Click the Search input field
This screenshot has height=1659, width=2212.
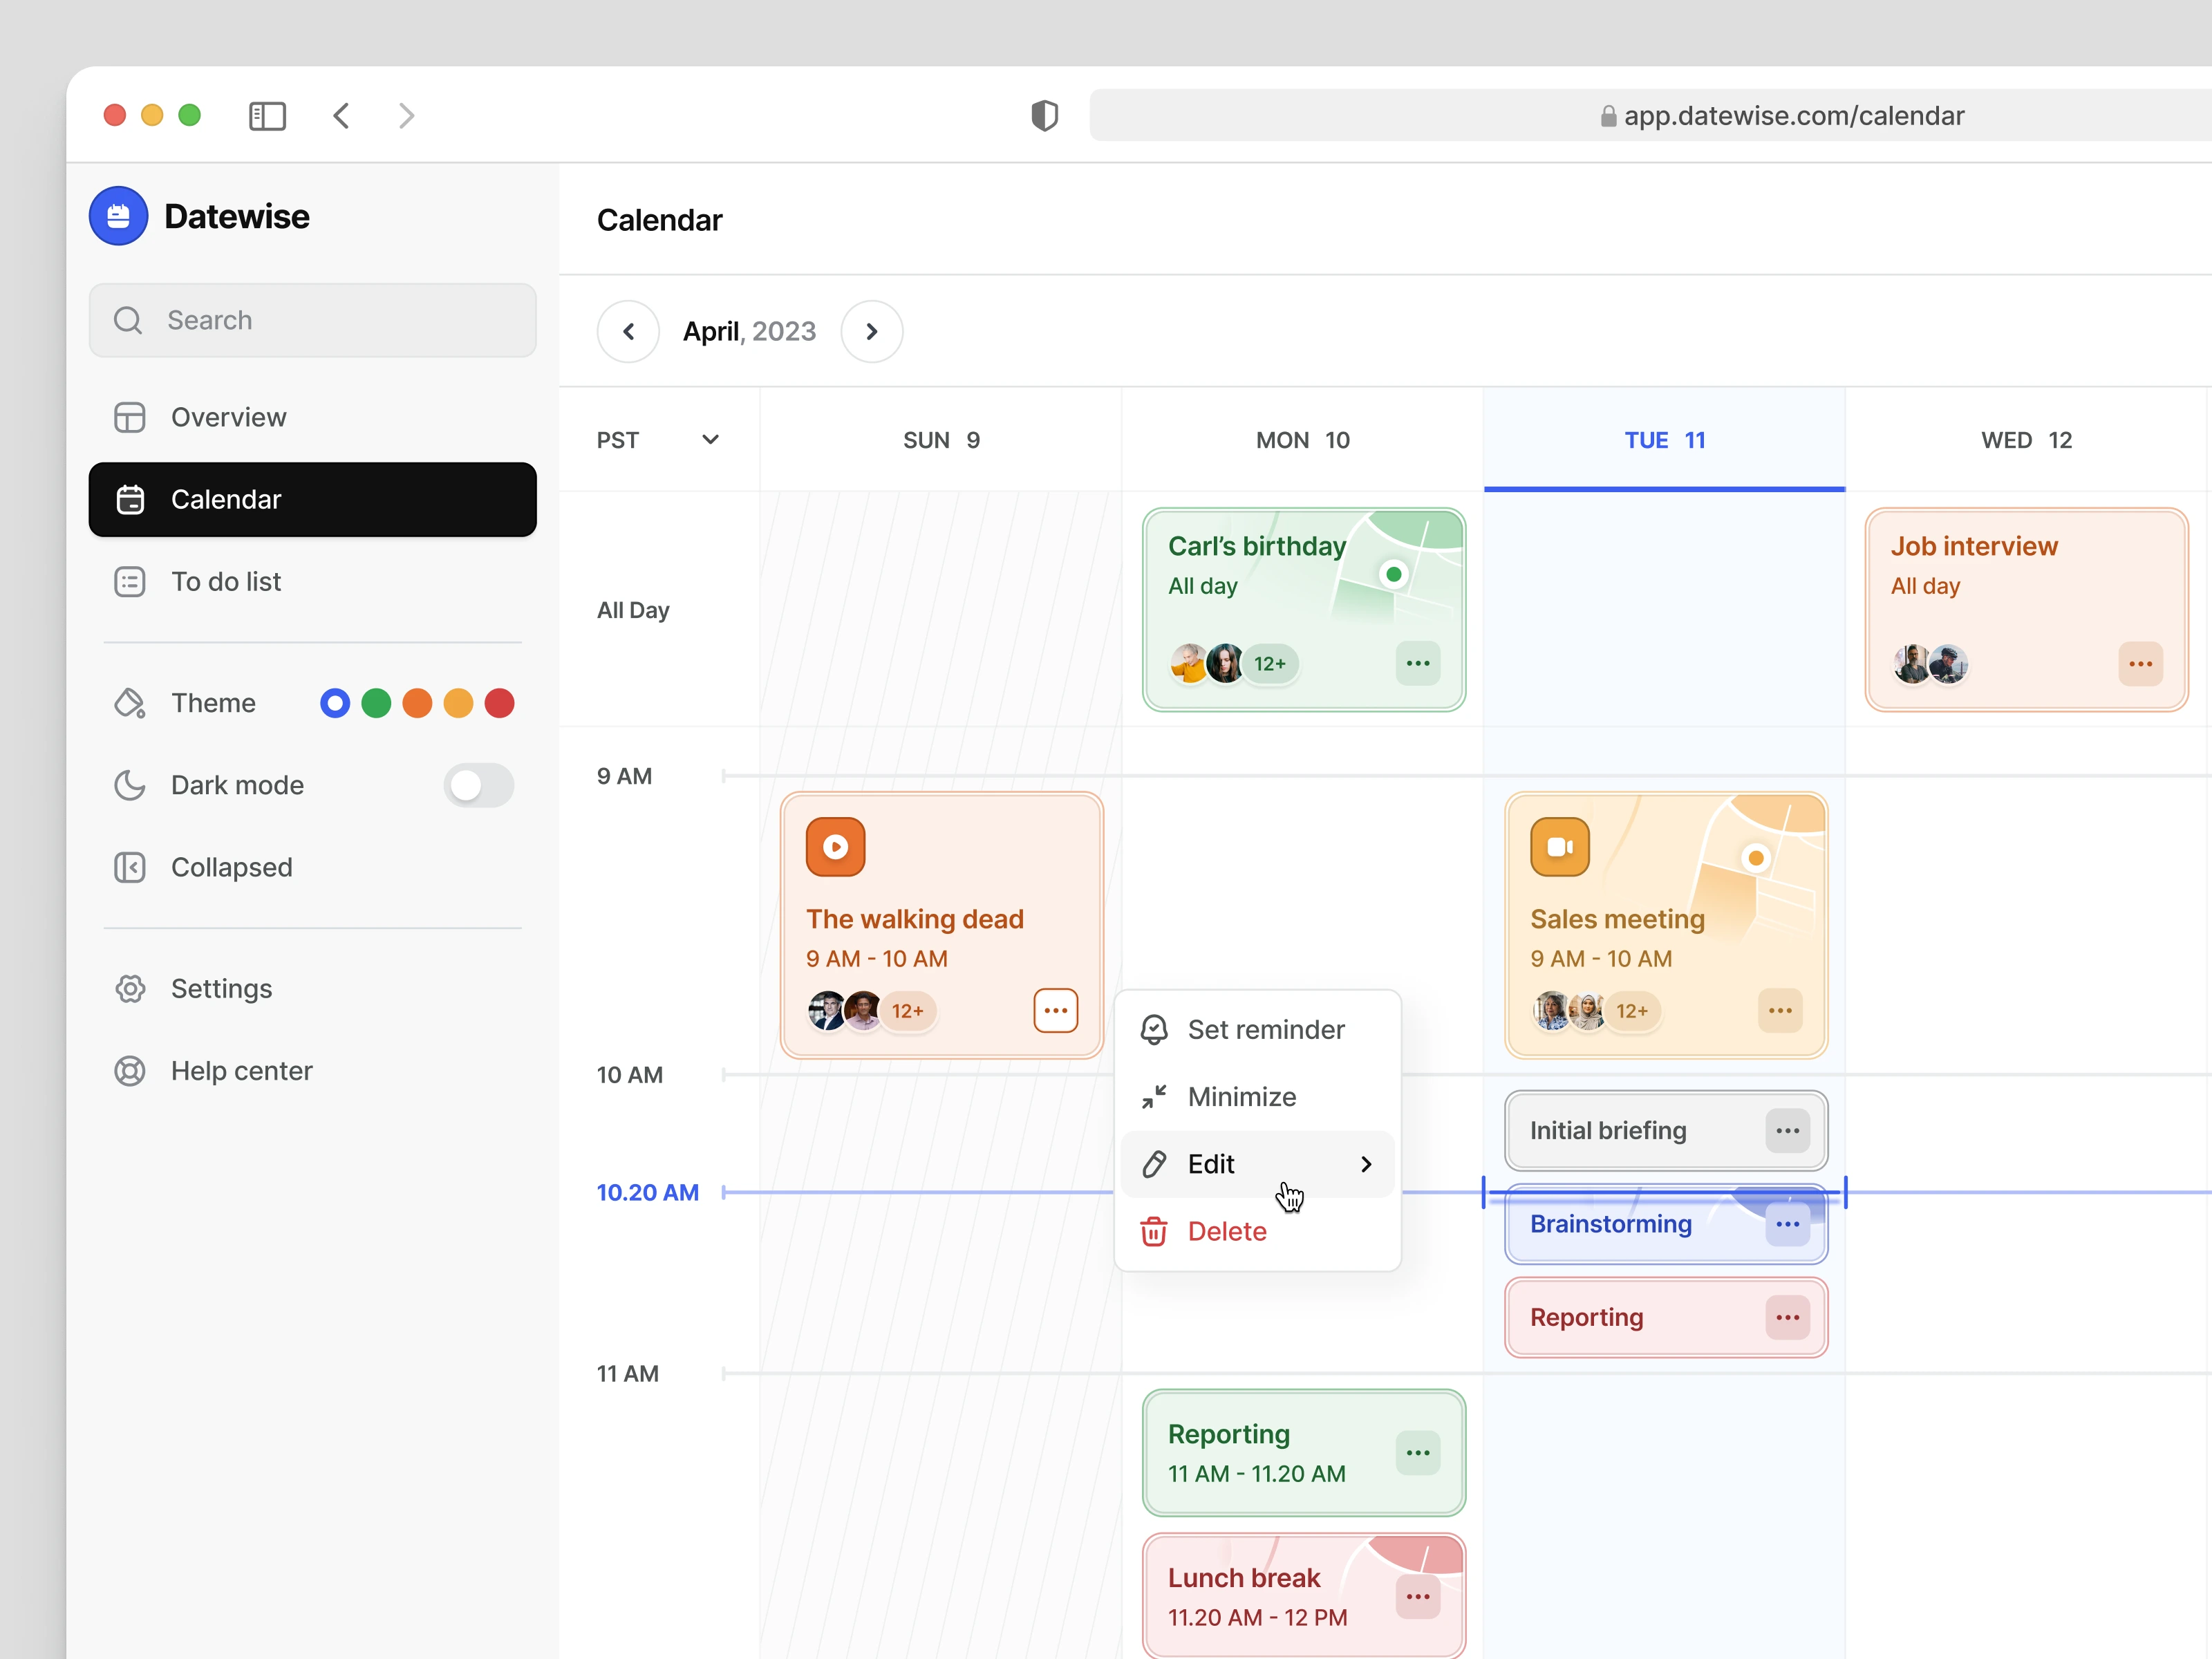pyautogui.click(x=312, y=320)
